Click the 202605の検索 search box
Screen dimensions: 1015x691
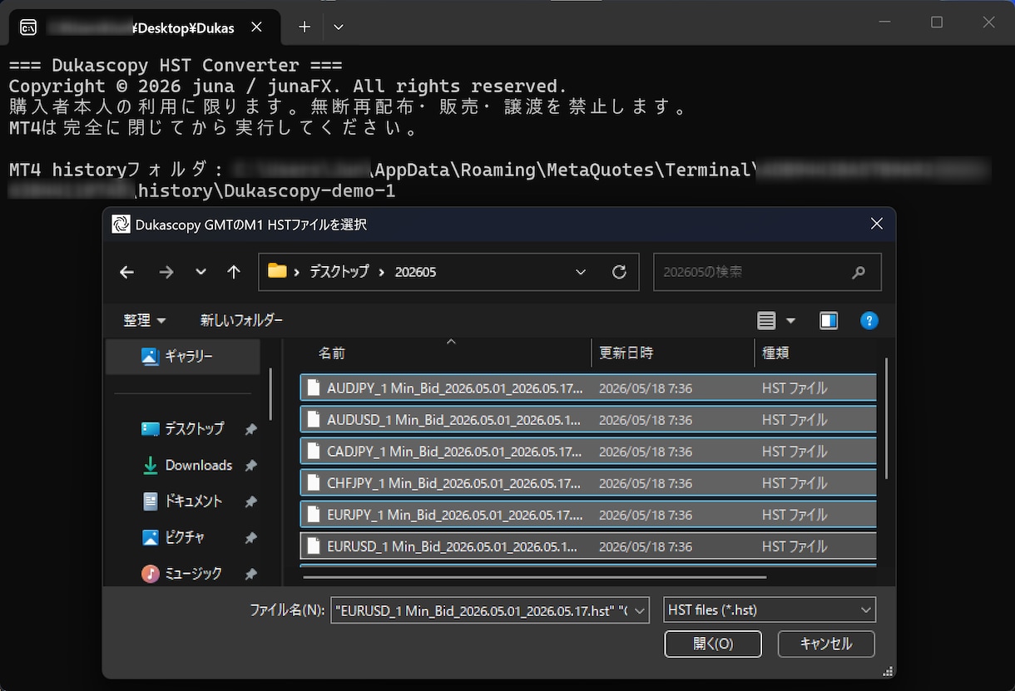767,272
